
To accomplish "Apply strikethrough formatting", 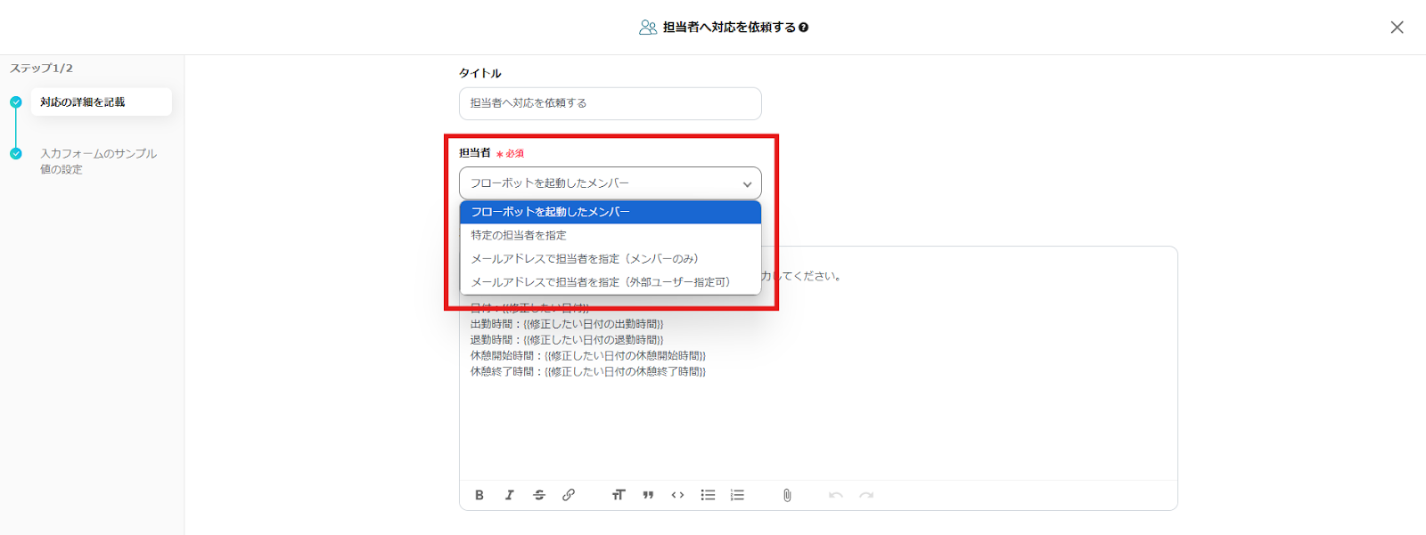I will [x=539, y=495].
